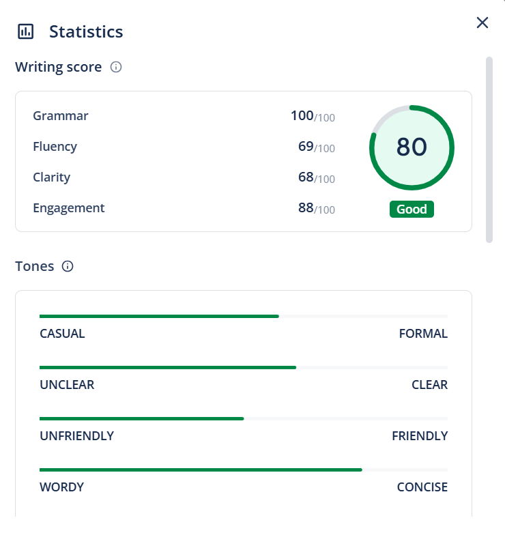Click the green Good badge
Viewport: 505px width, 533px height.
point(412,210)
